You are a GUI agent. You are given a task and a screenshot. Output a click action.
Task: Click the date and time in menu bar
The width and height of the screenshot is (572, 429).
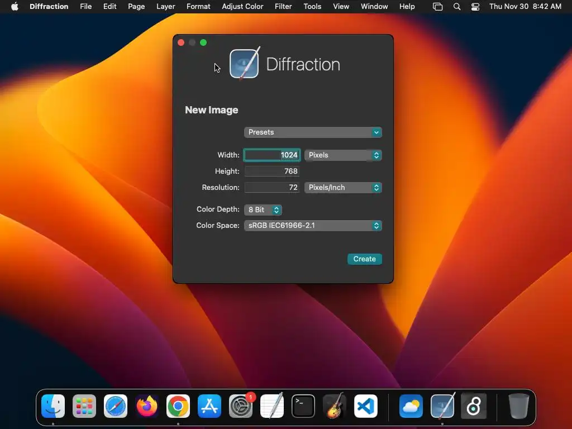tap(525, 7)
